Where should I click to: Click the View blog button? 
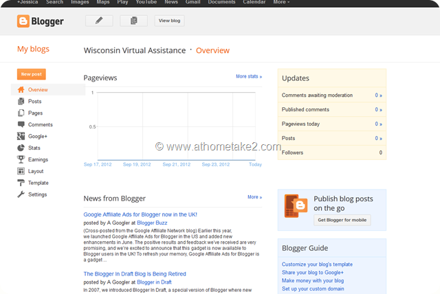click(169, 21)
